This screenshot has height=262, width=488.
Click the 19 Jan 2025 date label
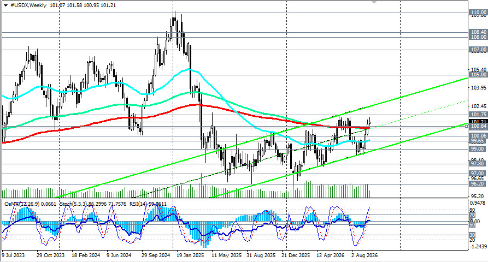(190, 255)
